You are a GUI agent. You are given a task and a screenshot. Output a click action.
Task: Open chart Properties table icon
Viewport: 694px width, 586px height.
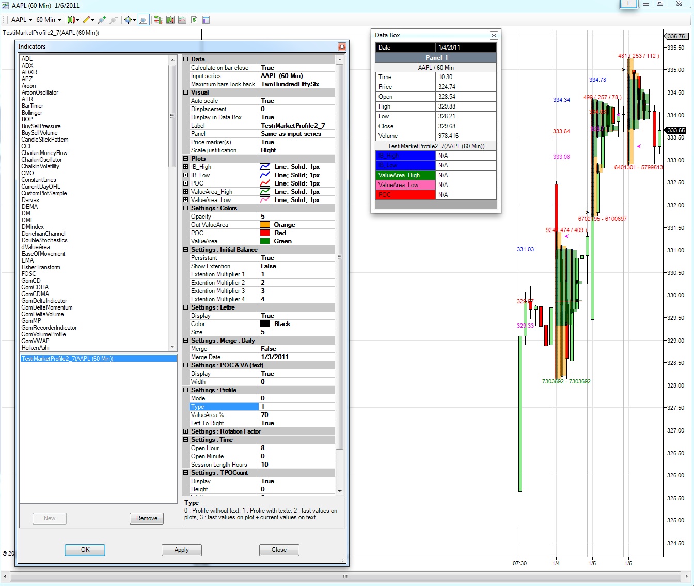click(206, 20)
